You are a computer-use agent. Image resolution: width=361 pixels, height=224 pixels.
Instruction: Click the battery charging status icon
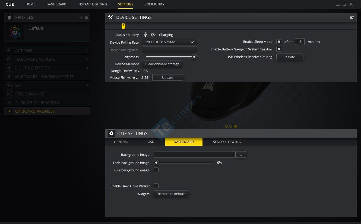click(x=154, y=35)
